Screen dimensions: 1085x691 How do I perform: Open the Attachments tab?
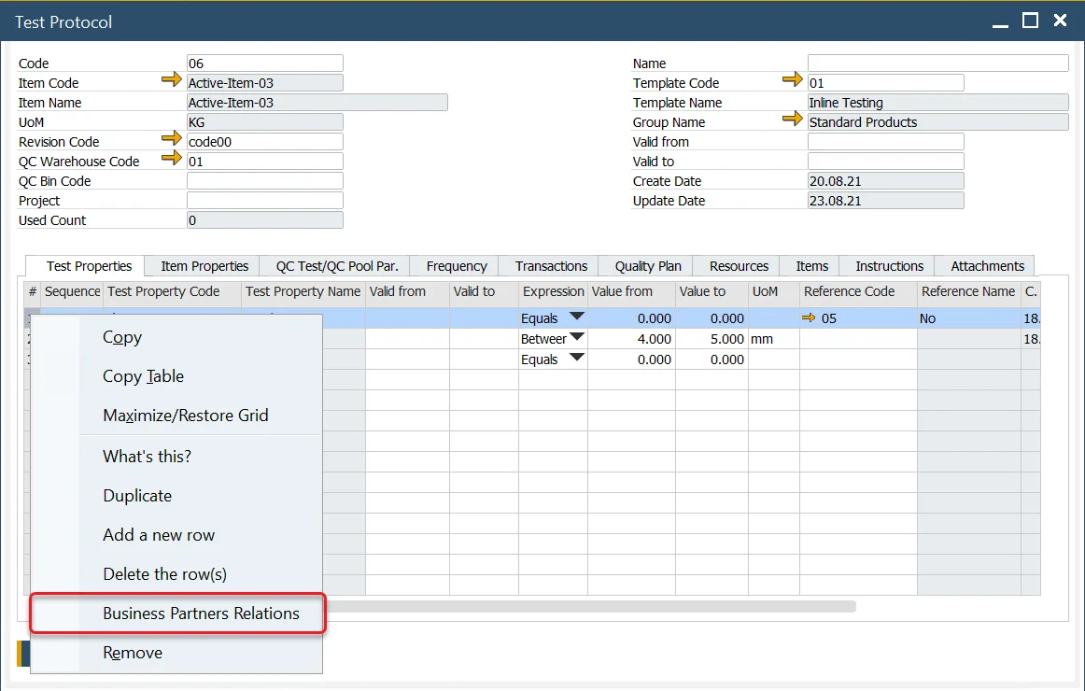pyautogui.click(x=987, y=266)
